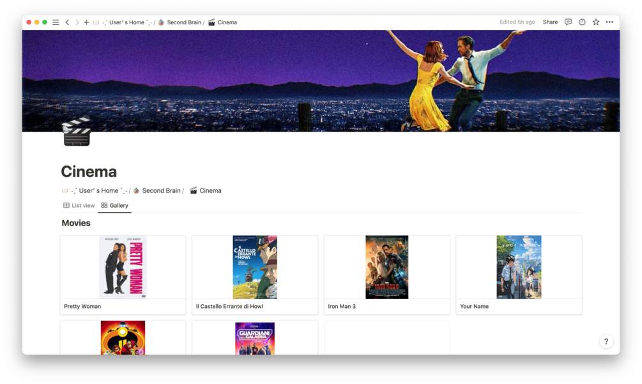Open the three-dot more options menu
Image resolution: width=642 pixels, height=384 pixels.
click(609, 22)
